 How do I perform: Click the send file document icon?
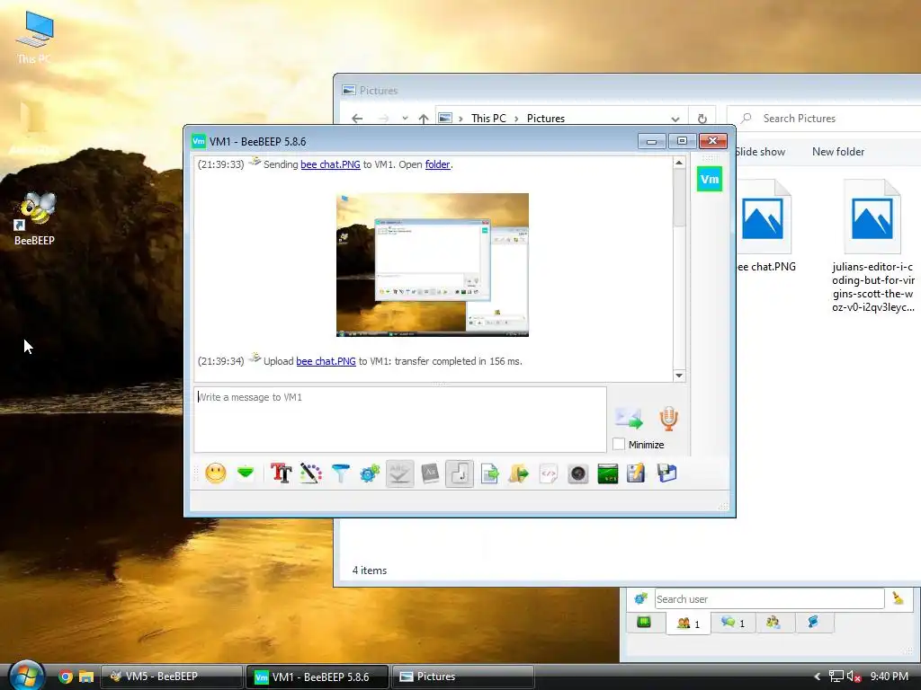(489, 473)
